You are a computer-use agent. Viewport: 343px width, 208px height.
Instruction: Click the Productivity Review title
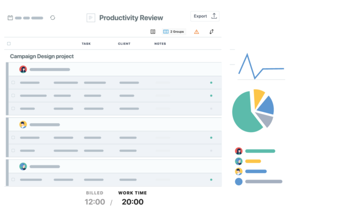(131, 18)
